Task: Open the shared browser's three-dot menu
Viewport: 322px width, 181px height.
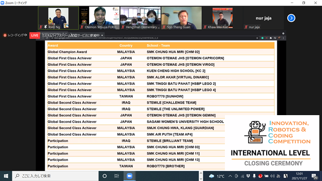Action: pos(283,38)
